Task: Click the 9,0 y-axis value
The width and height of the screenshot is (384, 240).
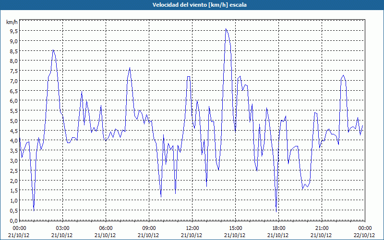Action: [x=14, y=41]
